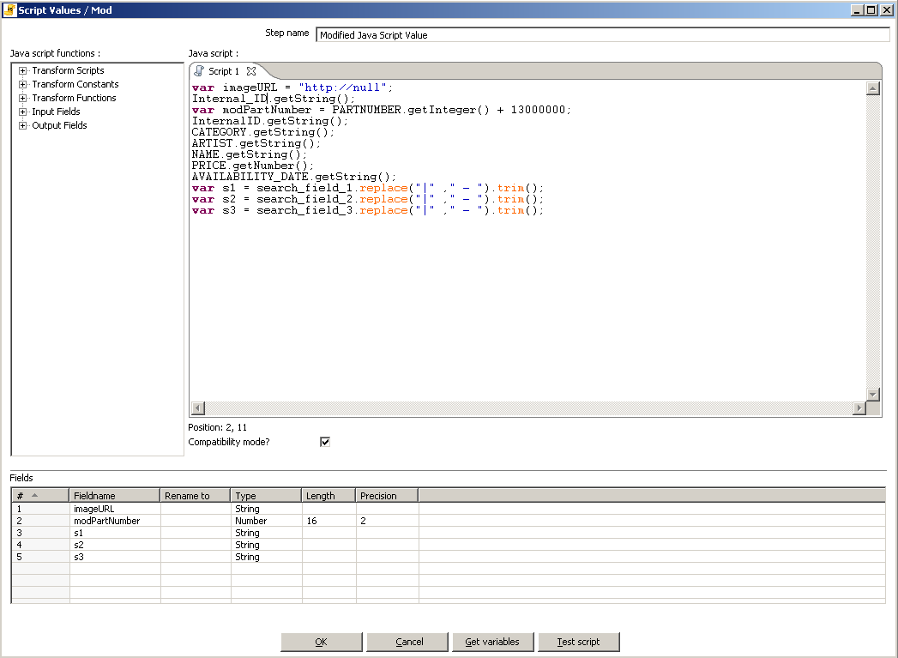898x658 pixels.
Task: Click the Test script button
Action: pyautogui.click(x=578, y=642)
